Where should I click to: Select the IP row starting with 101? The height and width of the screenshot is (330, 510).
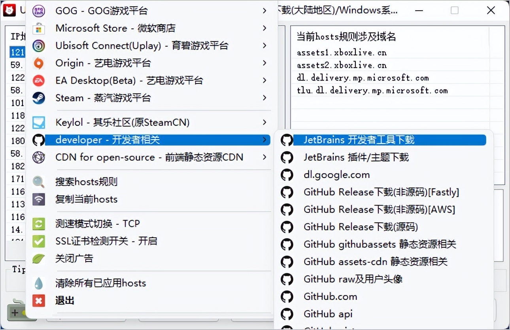17,103
